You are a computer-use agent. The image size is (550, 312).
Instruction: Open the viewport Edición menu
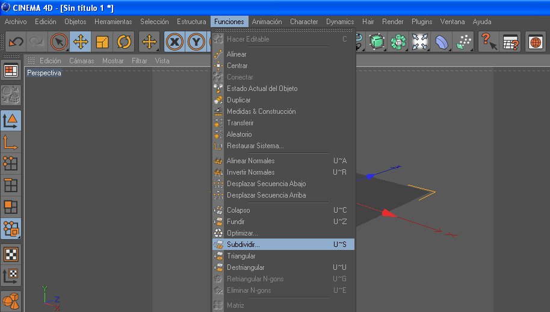[50, 61]
